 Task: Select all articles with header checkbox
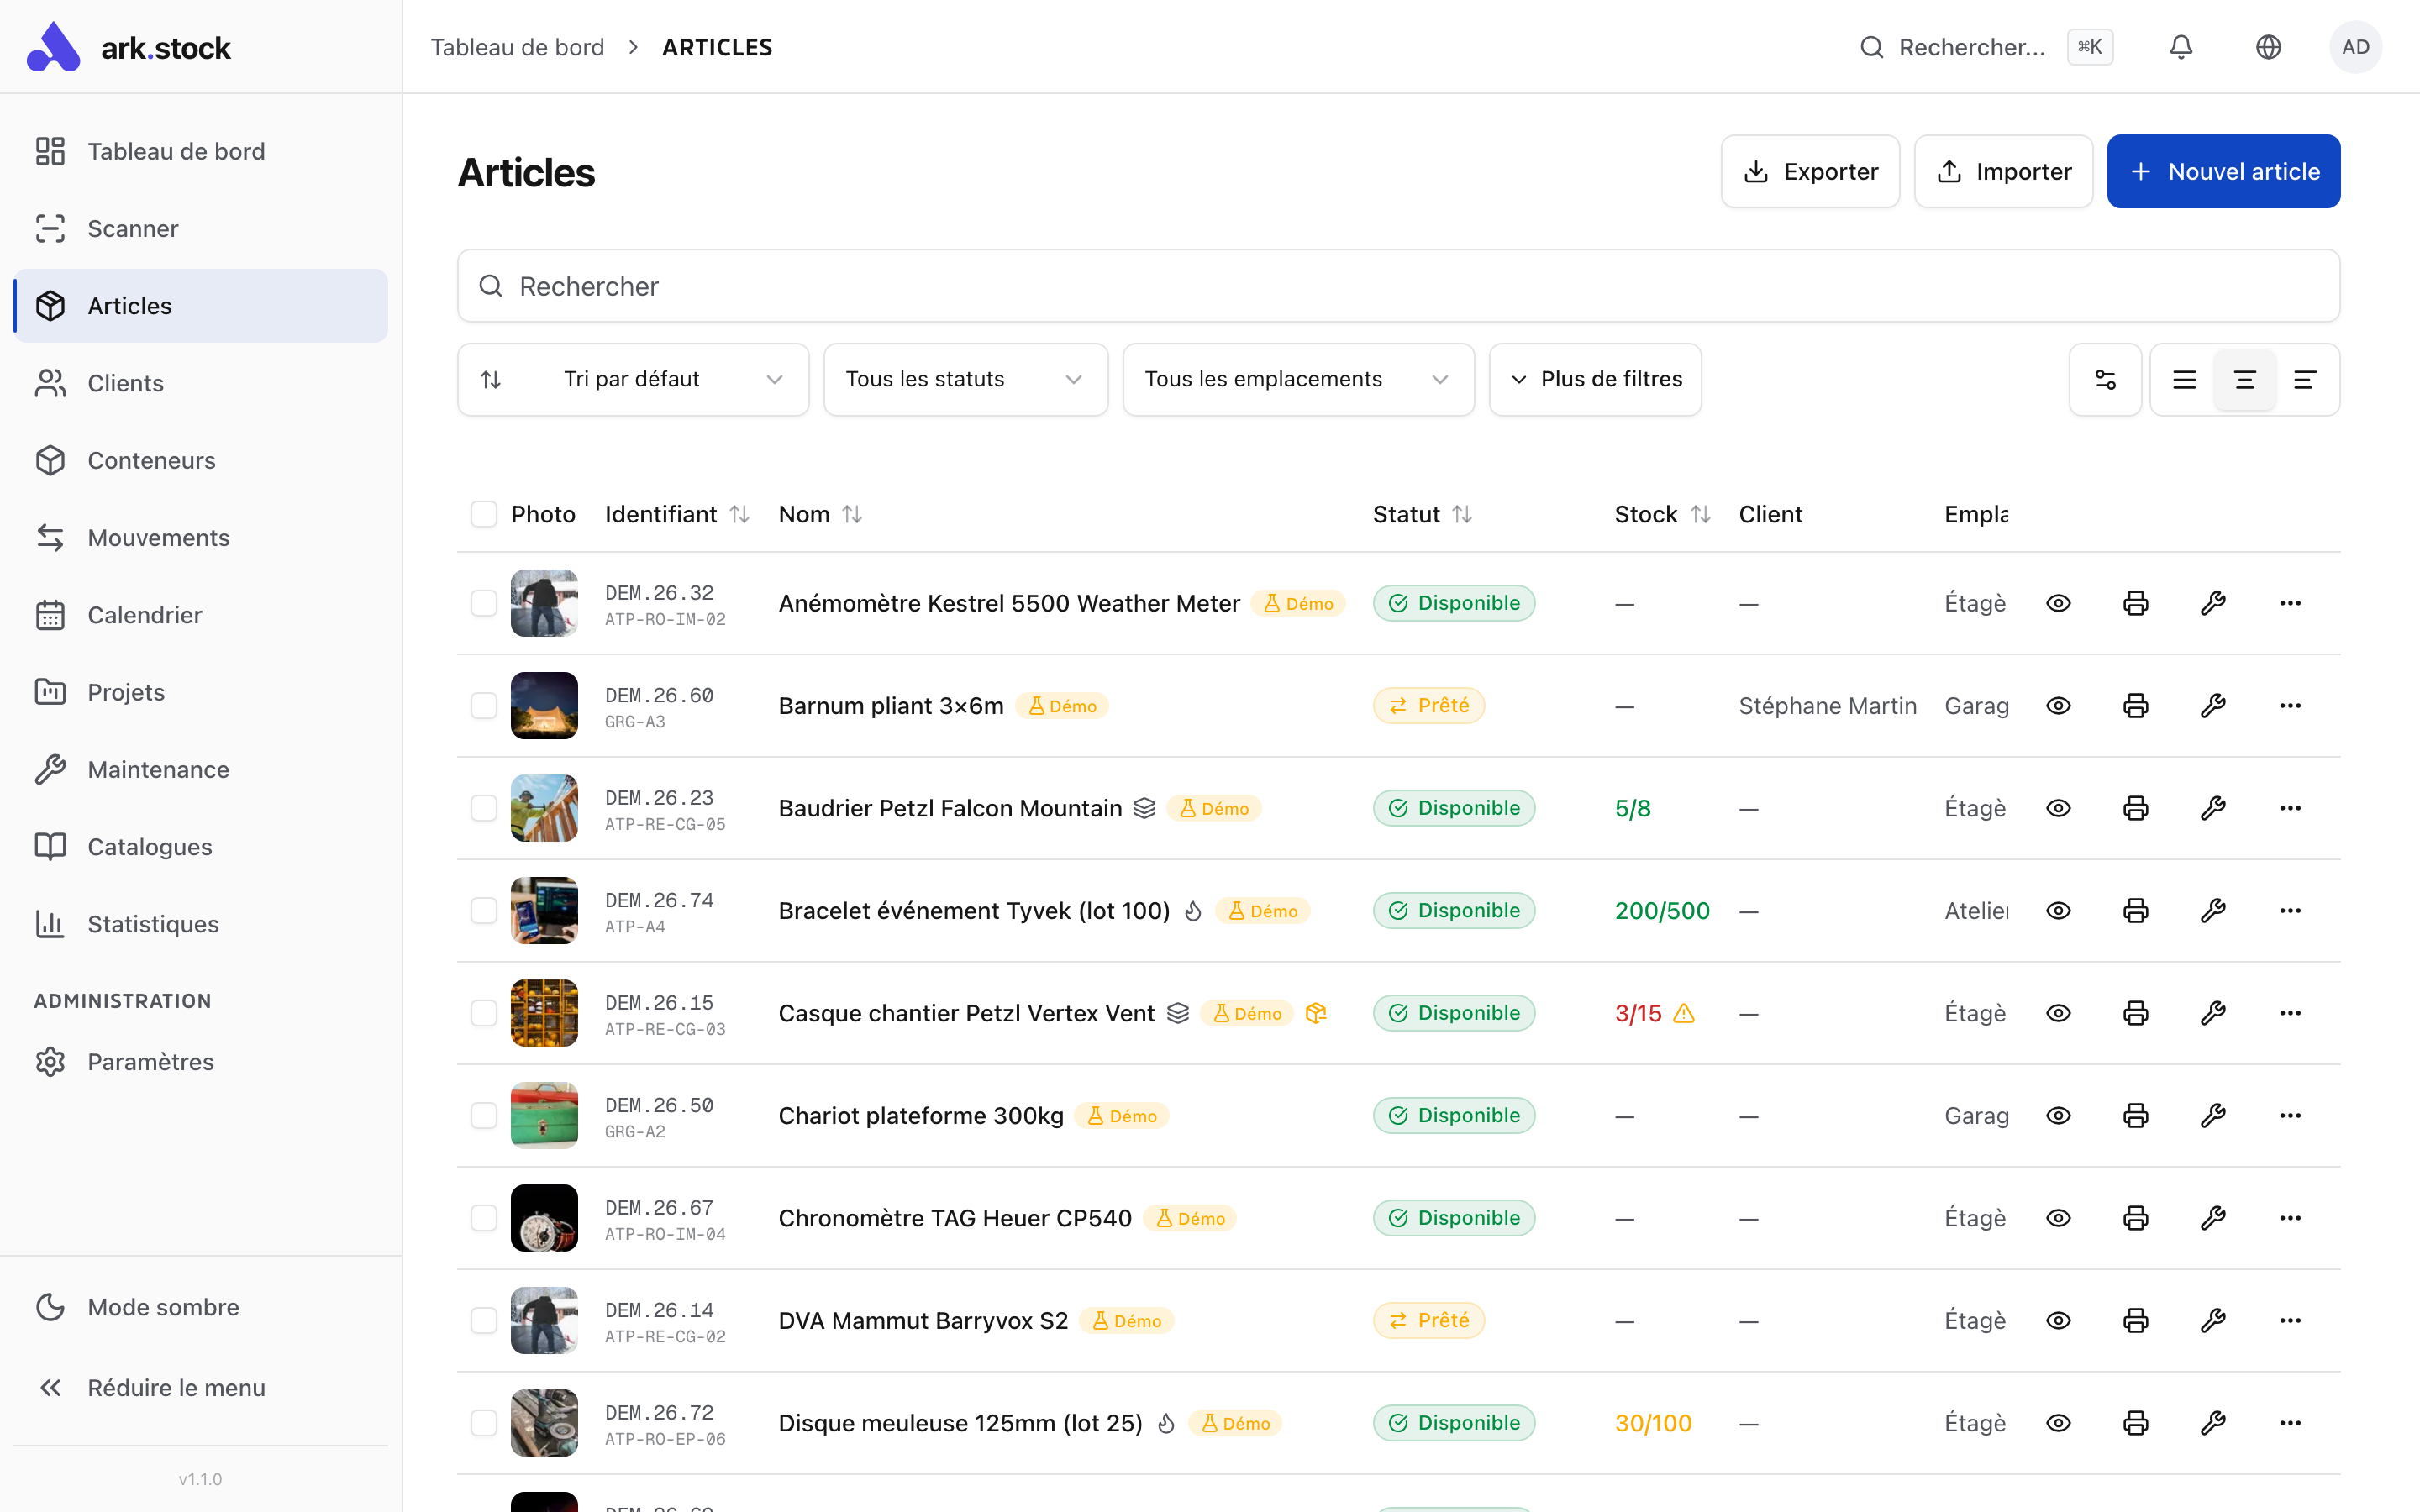pos(484,514)
